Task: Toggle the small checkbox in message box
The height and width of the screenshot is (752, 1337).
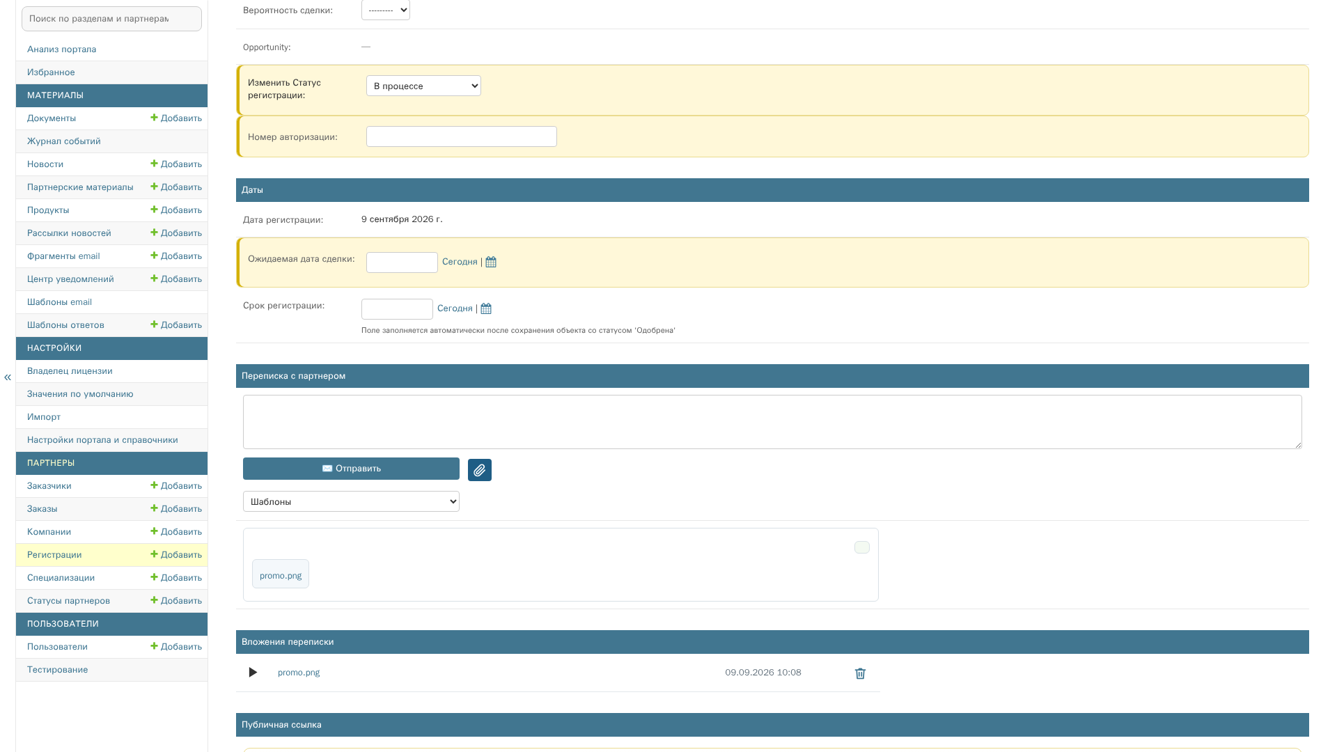Action: [x=862, y=547]
